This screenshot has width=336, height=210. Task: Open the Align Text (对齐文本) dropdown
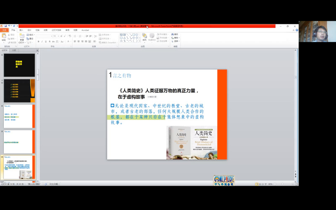click(x=105, y=38)
